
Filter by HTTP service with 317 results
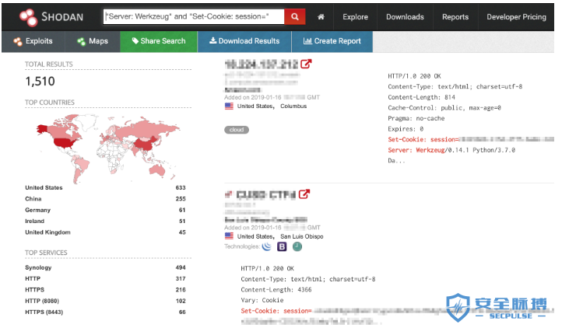(x=33, y=278)
